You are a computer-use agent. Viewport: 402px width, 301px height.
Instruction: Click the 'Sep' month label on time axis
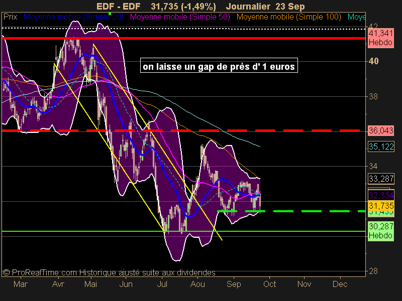pos(234,284)
